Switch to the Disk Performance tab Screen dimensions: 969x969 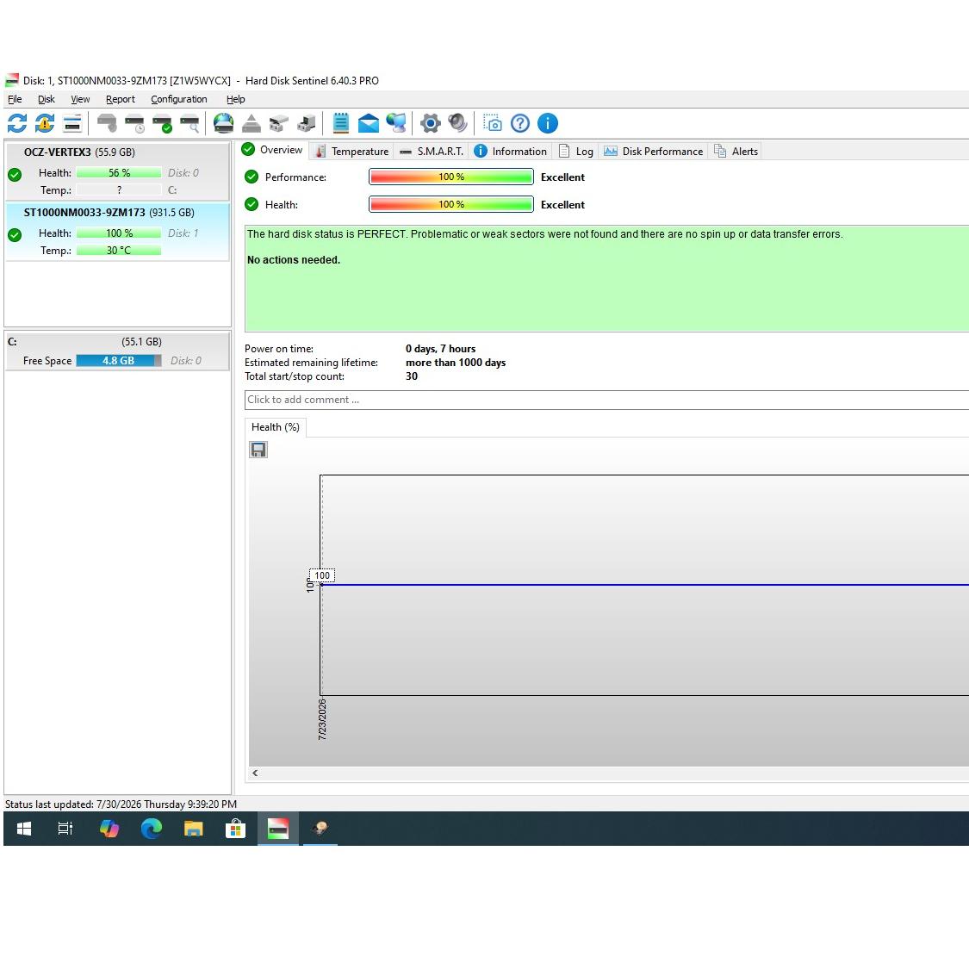tap(653, 152)
